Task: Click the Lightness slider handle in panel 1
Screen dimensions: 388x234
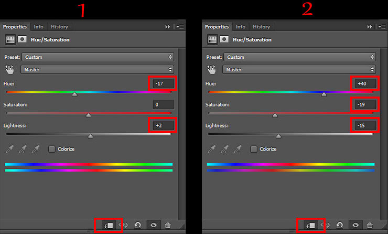Action: point(90,136)
